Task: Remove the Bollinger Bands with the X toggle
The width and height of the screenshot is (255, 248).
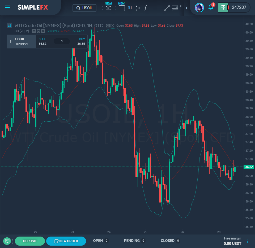Action: click(x=42, y=31)
